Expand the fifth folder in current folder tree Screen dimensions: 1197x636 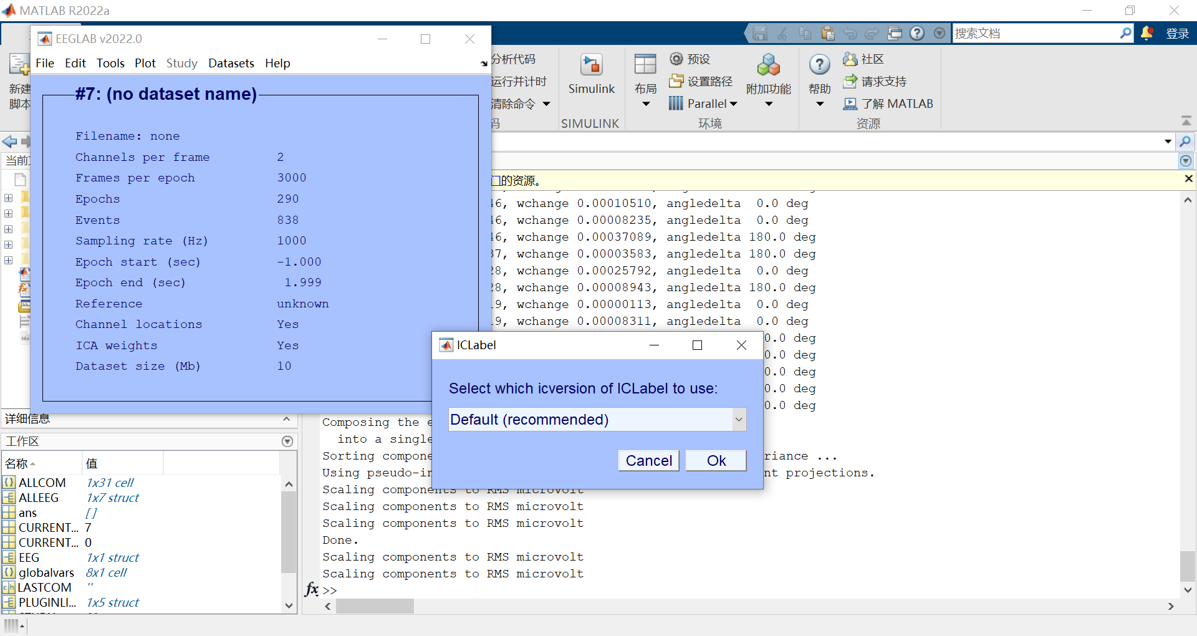click(x=8, y=260)
